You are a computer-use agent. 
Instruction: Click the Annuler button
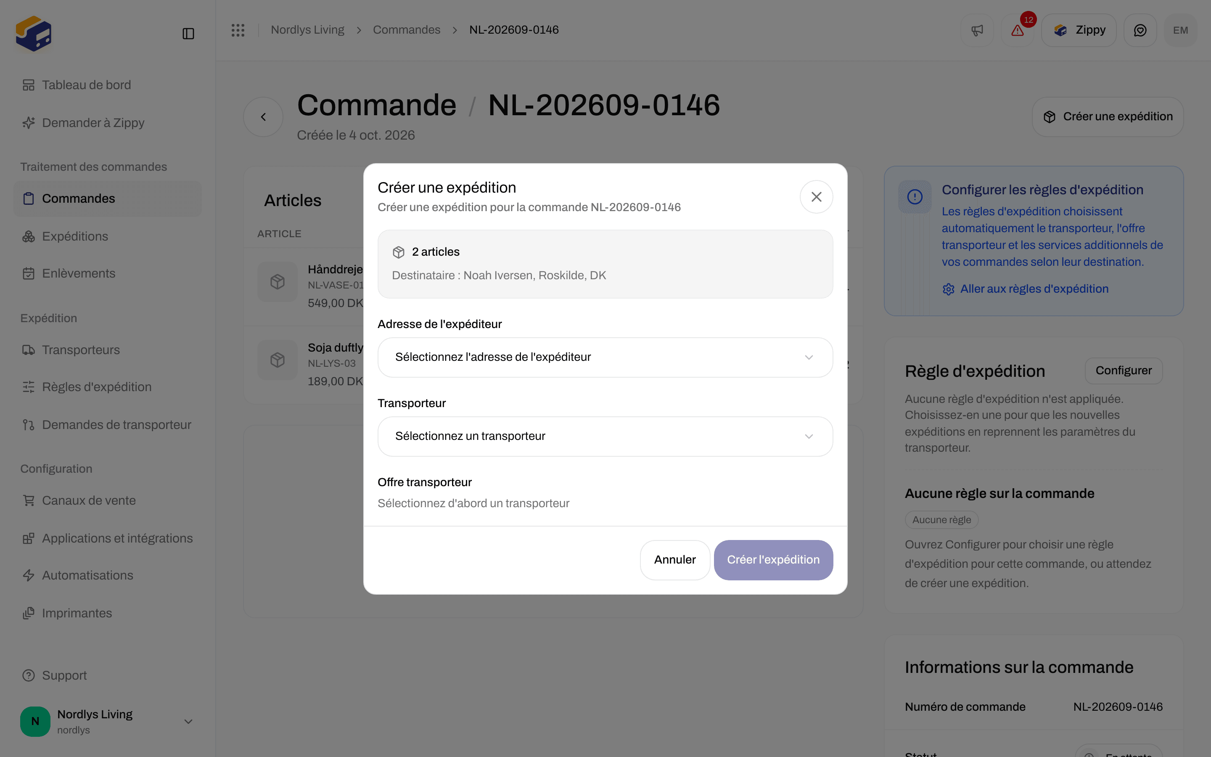tap(674, 560)
